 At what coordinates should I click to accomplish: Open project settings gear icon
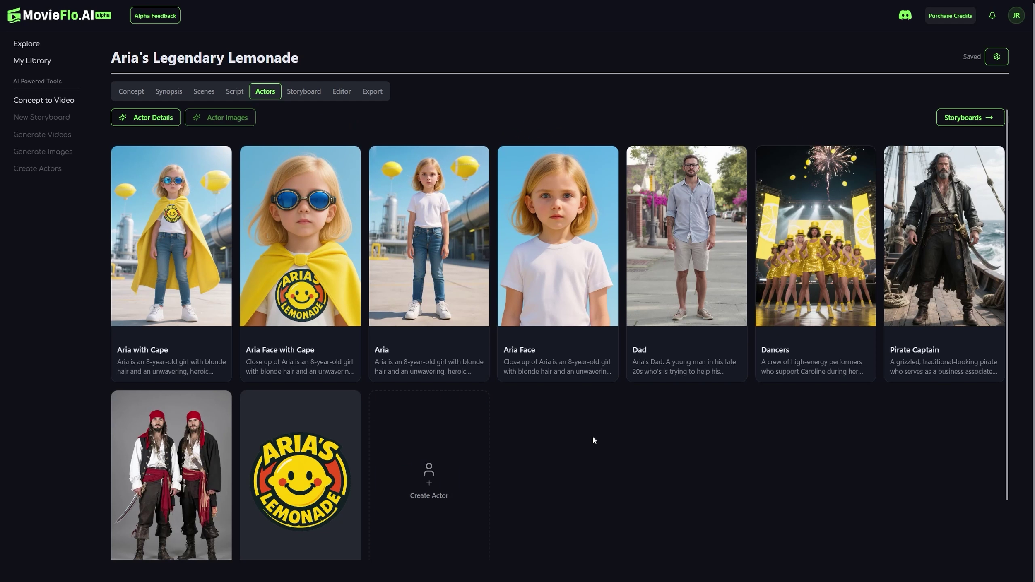996,57
